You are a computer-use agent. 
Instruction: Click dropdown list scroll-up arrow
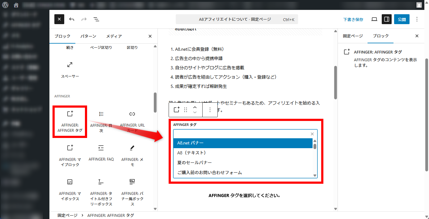(315, 140)
